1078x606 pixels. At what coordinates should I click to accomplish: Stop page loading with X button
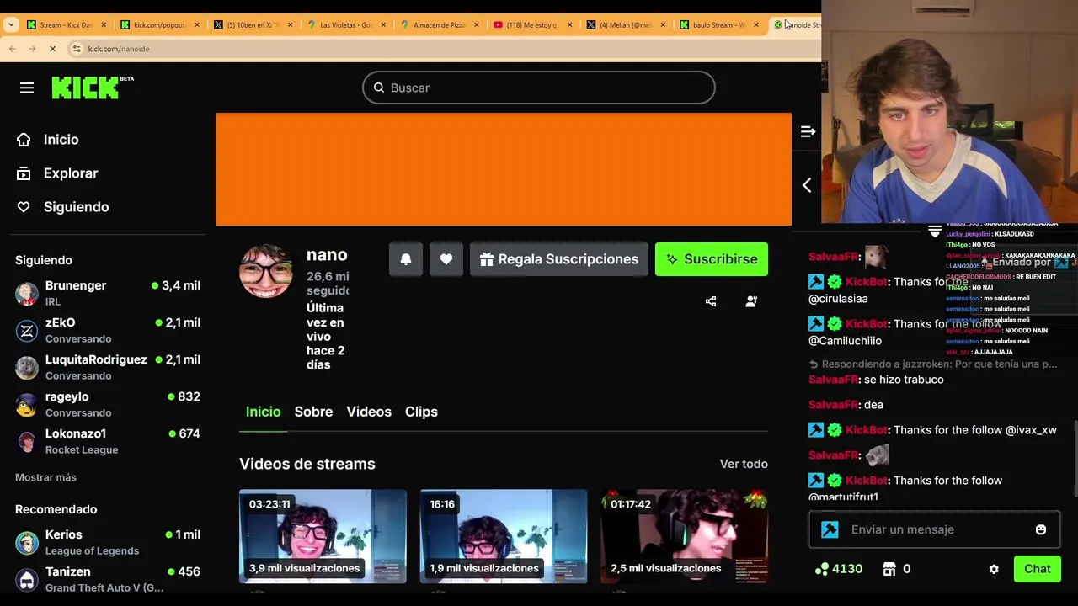pyautogui.click(x=52, y=49)
